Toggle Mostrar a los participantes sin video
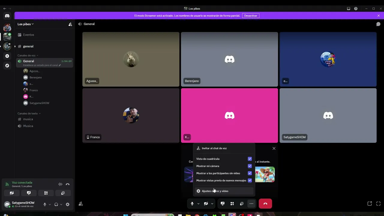Viewport: 384px width, 216px height. click(250, 173)
